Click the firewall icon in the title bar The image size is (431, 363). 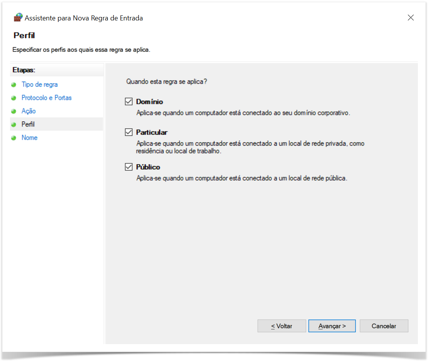(18, 18)
